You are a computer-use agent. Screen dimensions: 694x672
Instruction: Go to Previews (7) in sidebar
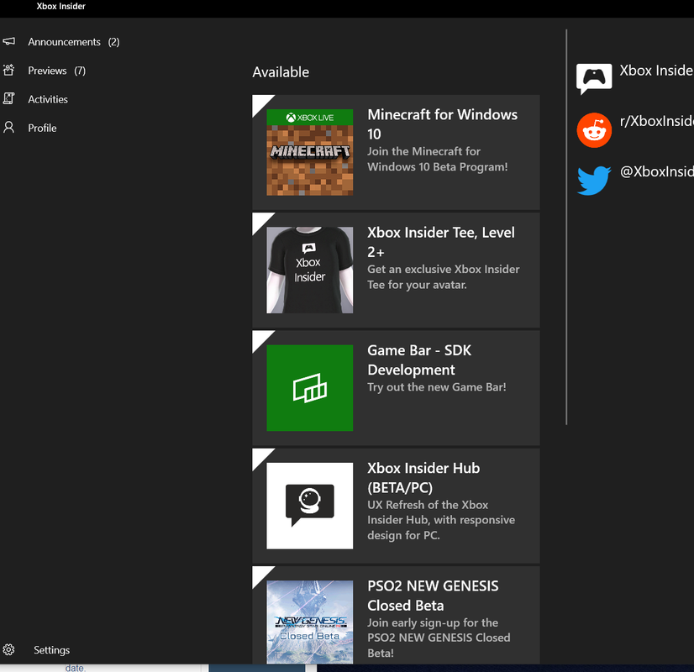pos(56,71)
